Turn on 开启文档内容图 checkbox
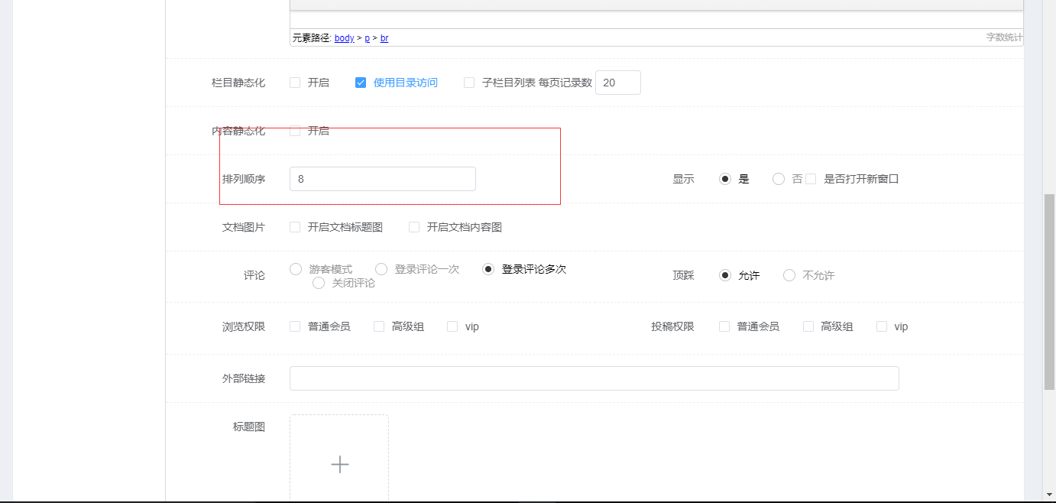1056x503 pixels. [x=414, y=227]
